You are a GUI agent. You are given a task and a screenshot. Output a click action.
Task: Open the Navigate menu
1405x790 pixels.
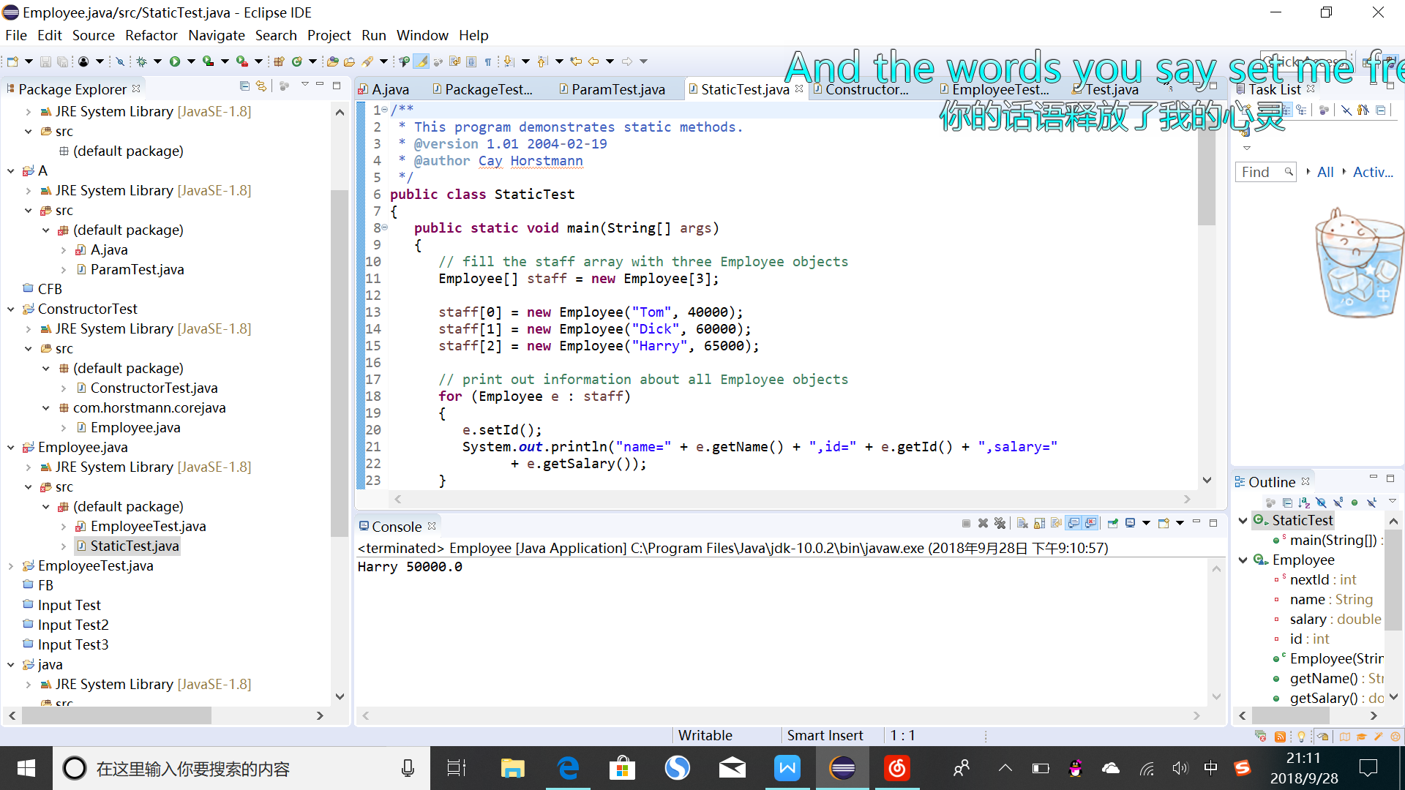point(216,35)
